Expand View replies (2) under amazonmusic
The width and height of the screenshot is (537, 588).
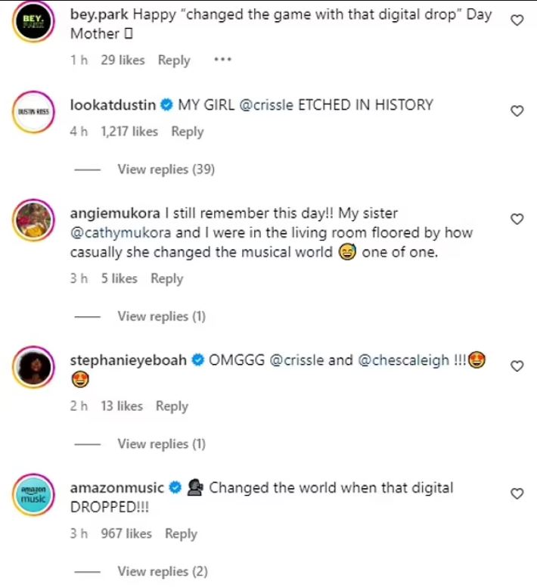tap(162, 571)
